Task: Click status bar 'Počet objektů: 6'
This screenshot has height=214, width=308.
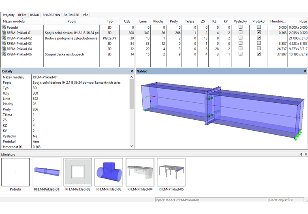Action: click(287, 200)
